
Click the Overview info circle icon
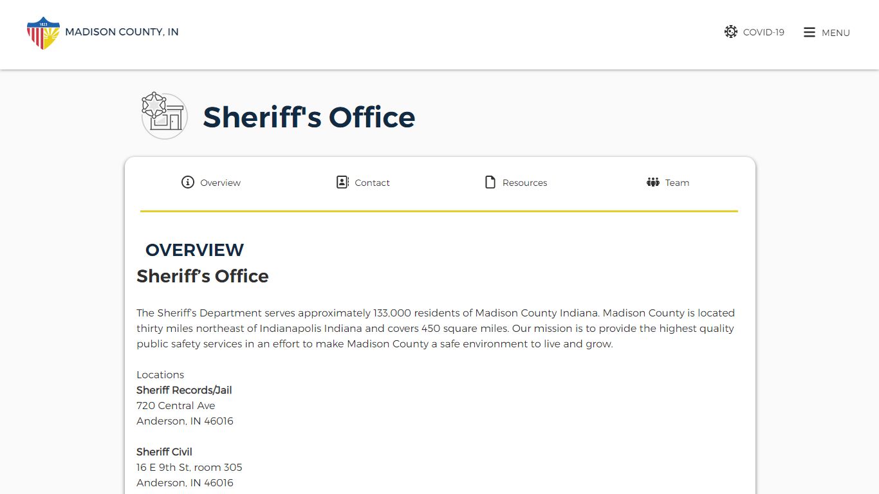pos(187,182)
